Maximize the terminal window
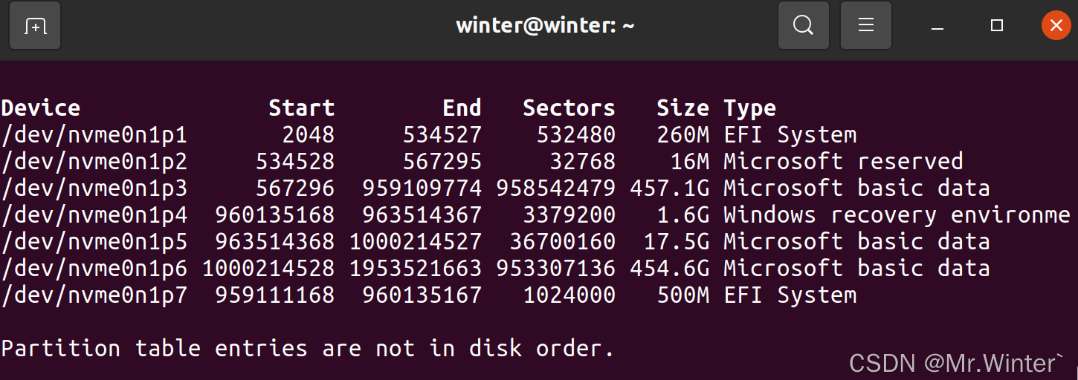1078x380 pixels. pos(997,26)
